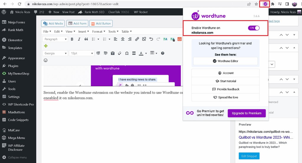This screenshot has height=163, width=302.
Task: Turn off Wordtune on nikolaroza.com toggle
Action: point(254,28)
